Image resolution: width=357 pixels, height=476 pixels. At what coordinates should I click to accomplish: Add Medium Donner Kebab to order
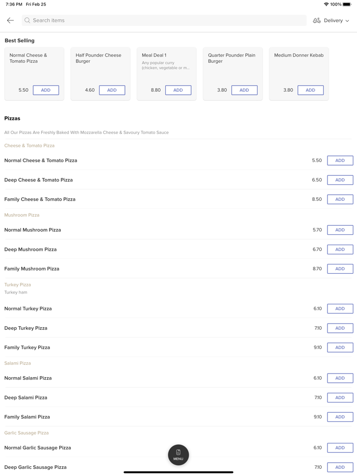pos(310,90)
